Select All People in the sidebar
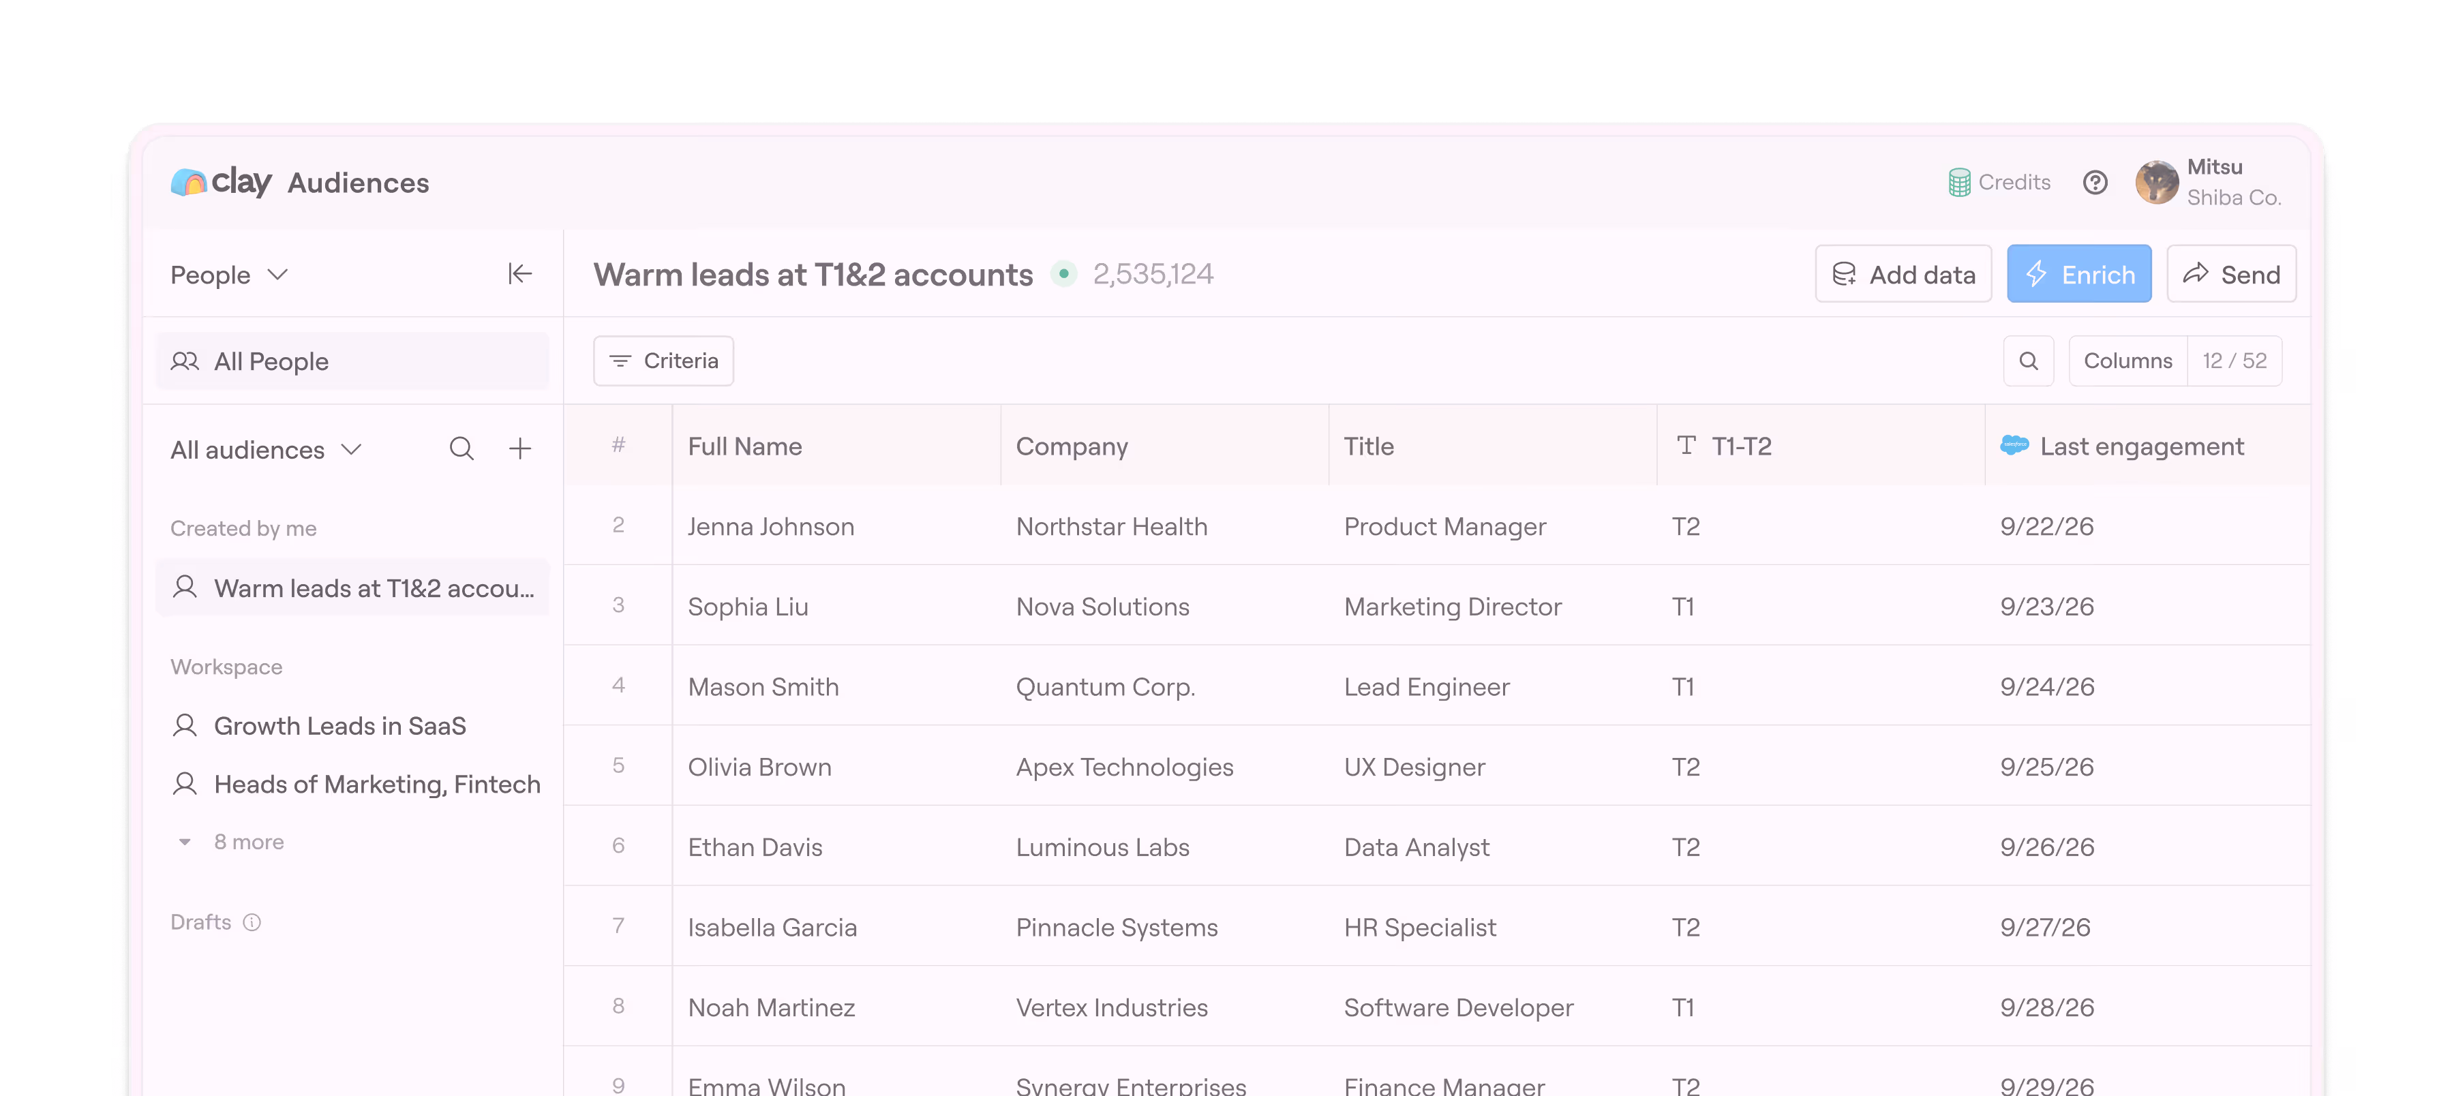The image size is (2454, 1096). pos(352,361)
